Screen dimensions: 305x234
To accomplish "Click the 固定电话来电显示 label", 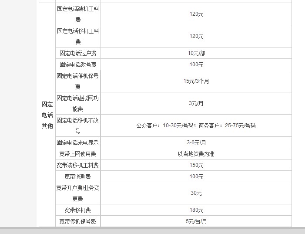I will 77,142.
